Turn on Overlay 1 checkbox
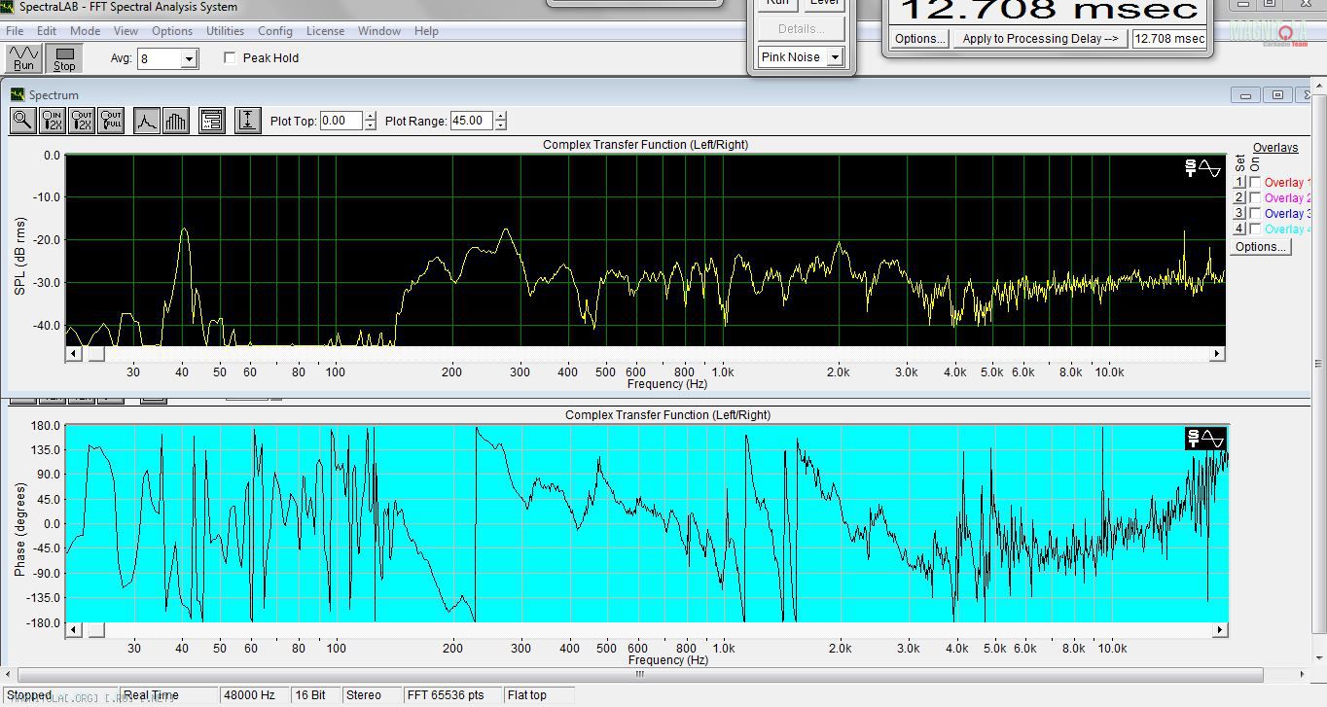Viewport: 1327px width, 707px height. coord(1255,182)
